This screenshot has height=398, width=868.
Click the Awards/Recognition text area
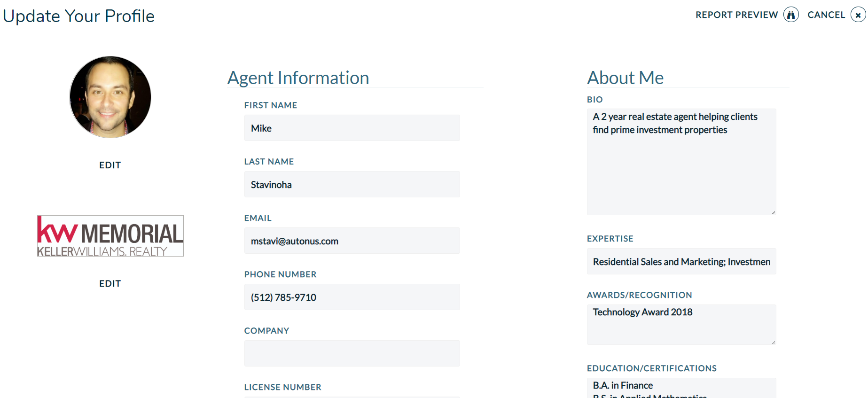pos(681,325)
